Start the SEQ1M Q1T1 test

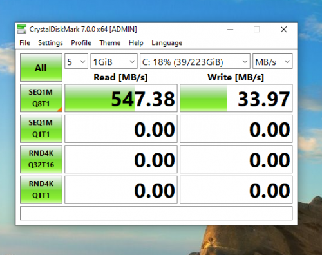pos(41,129)
